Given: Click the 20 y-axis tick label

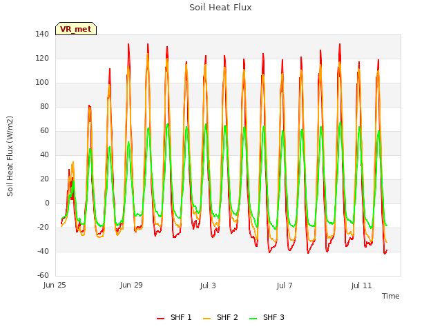Looking at the screenshot, I should (44, 179).
